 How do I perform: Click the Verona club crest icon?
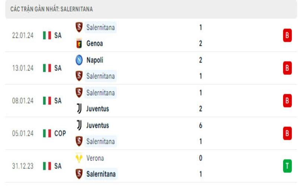click(x=79, y=158)
